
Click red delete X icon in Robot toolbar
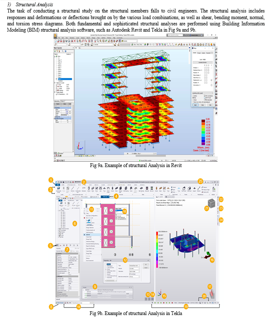point(75,41)
